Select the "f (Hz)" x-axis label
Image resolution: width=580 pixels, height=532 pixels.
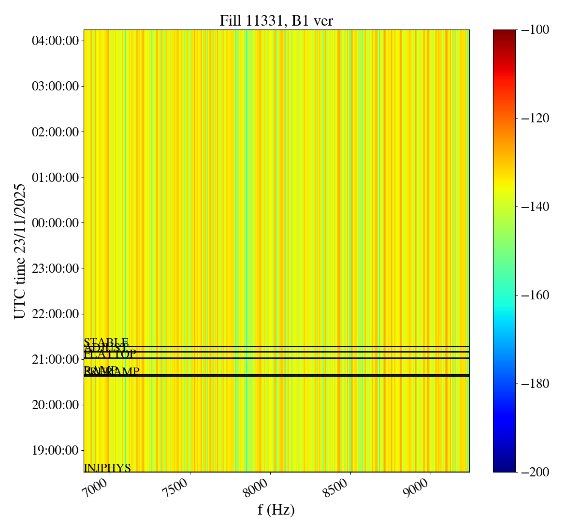coord(276,509)
